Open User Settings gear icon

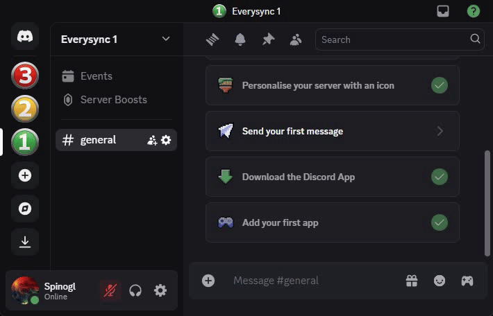(160, 290)
